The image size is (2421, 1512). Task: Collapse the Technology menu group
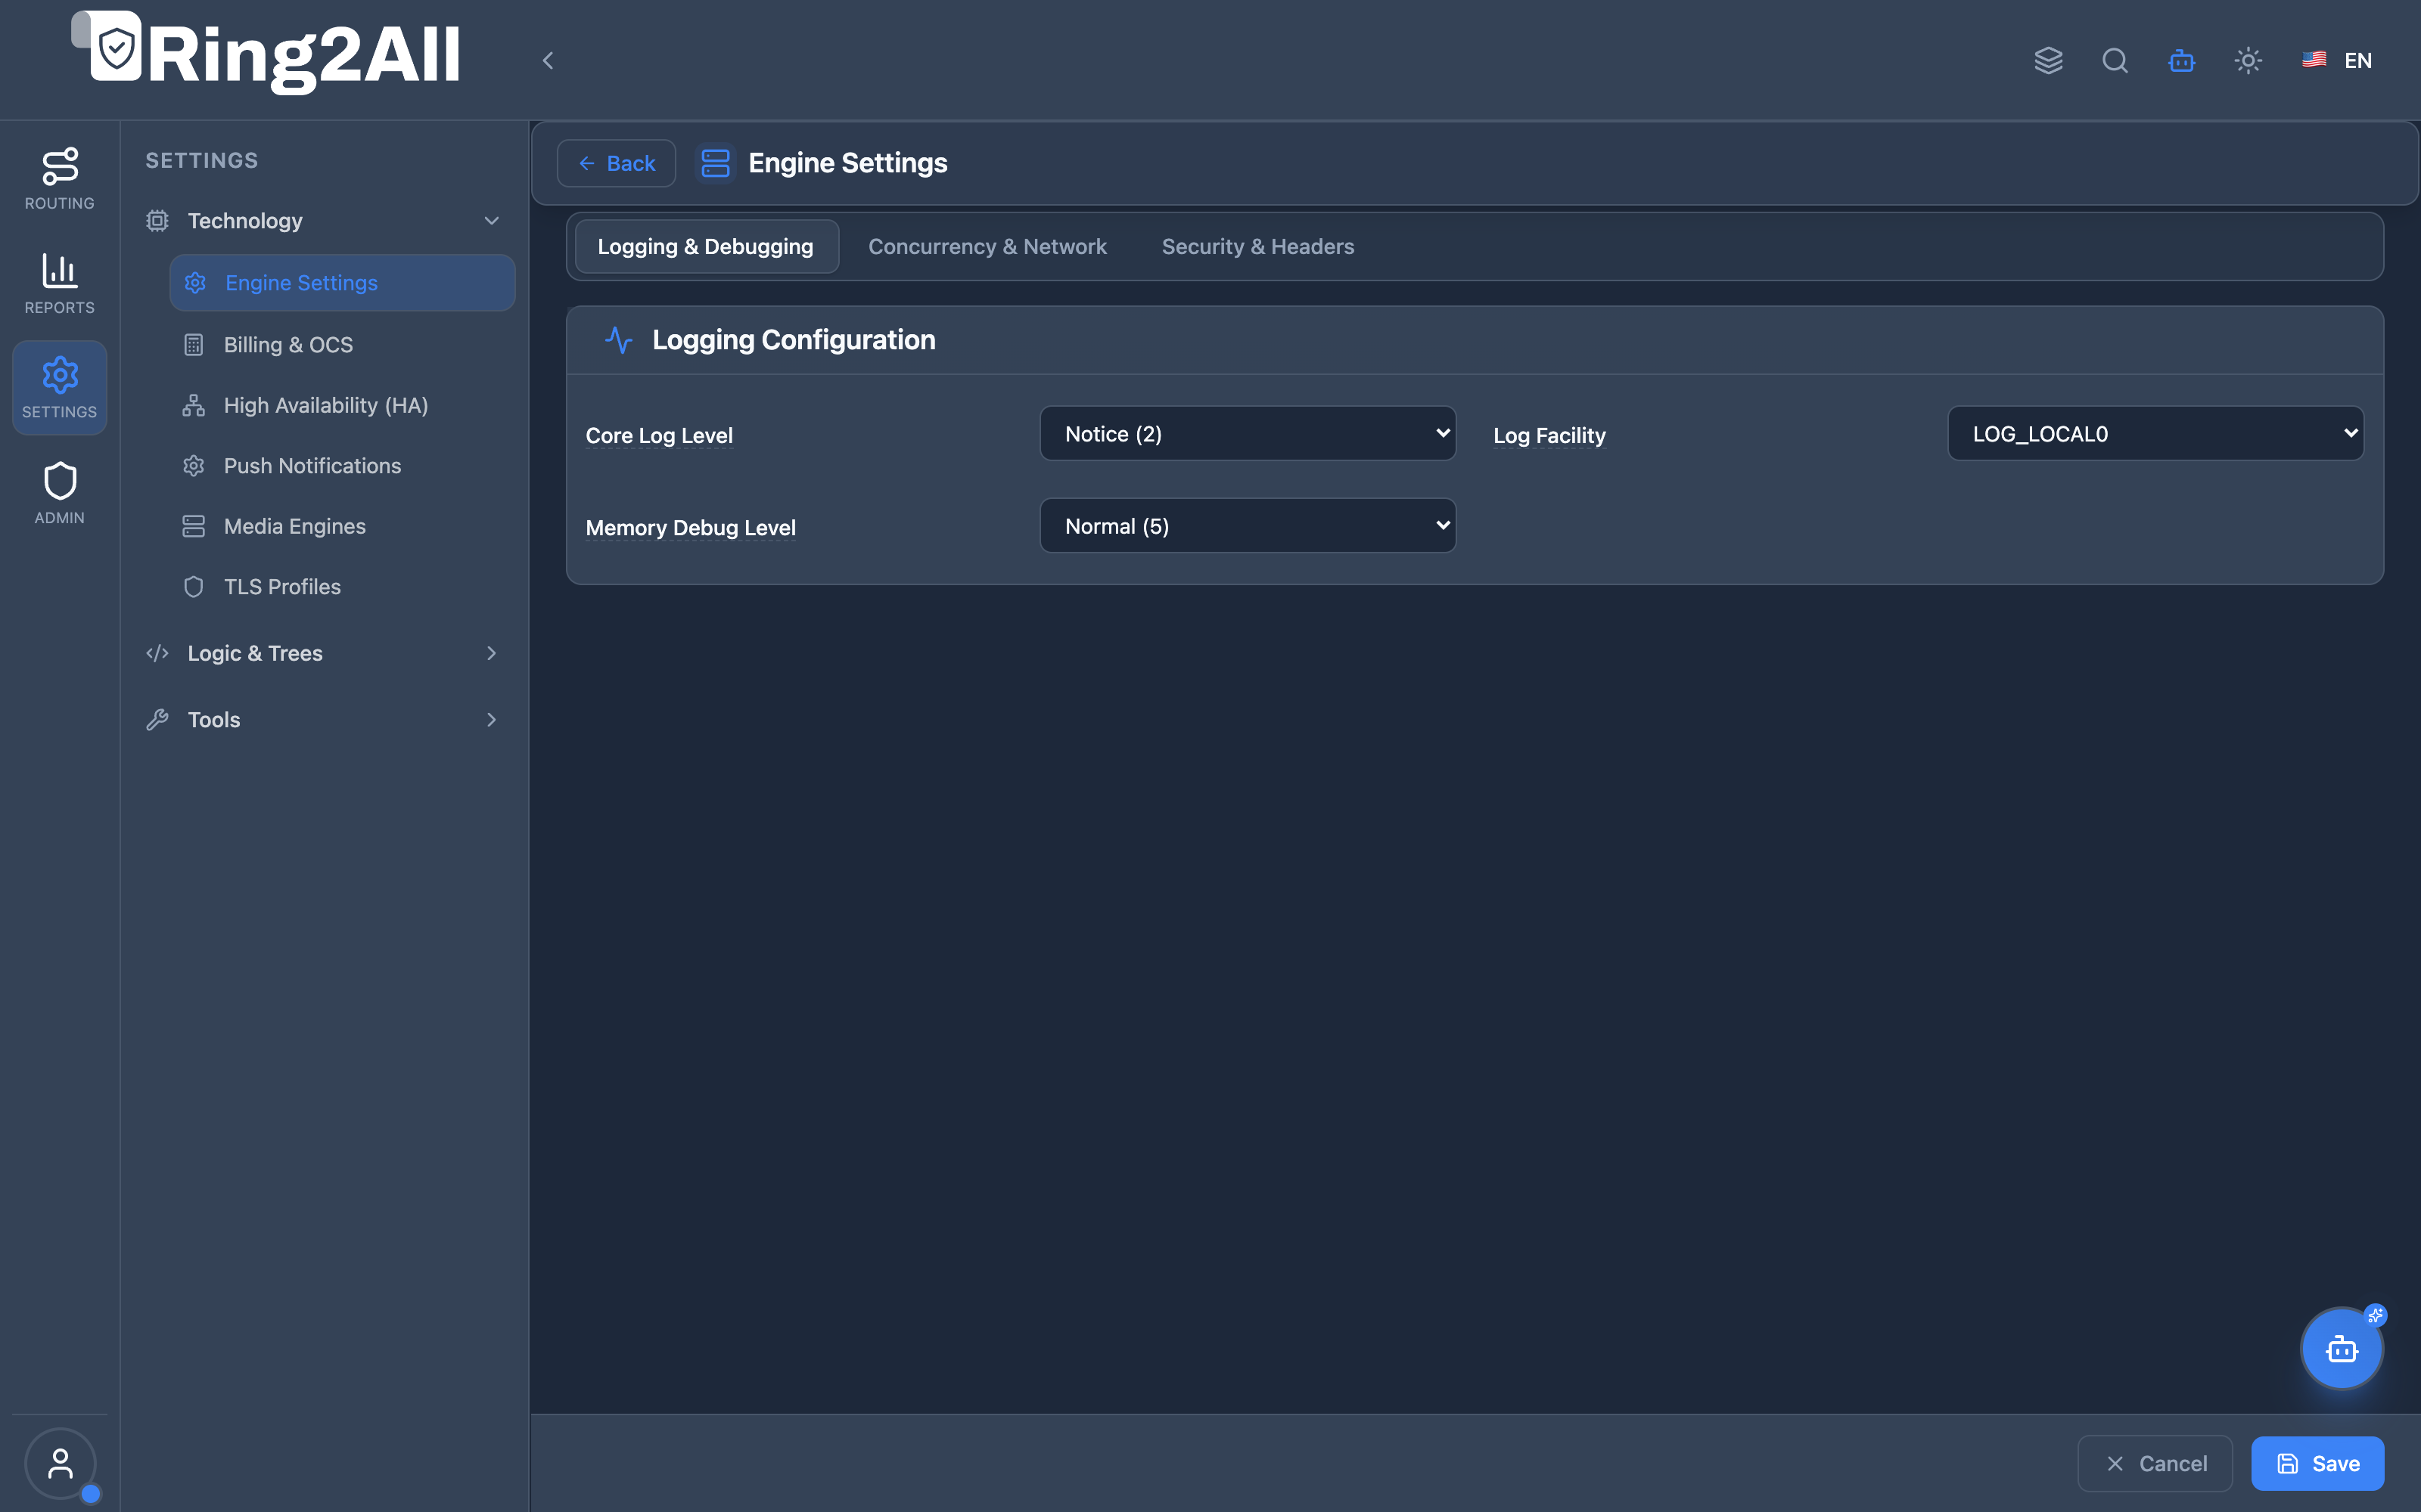tap(323, 221)
